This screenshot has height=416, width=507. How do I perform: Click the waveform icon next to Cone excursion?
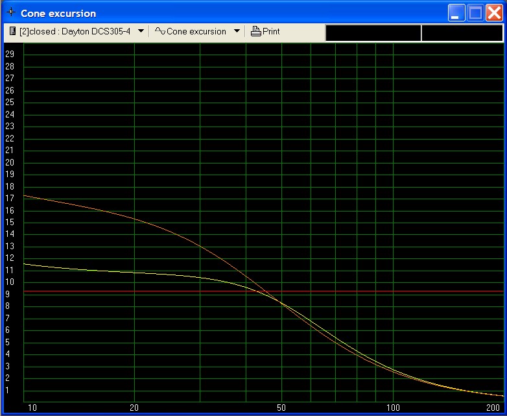[x=159, y=31]
